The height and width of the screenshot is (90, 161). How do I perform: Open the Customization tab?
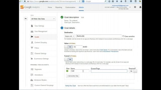click(x=70, y=7)
